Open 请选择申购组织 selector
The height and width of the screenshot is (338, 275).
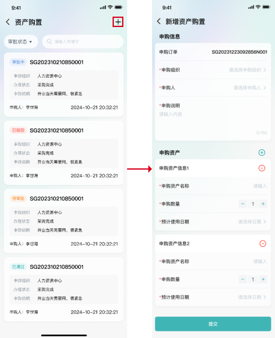coord(247,70)
